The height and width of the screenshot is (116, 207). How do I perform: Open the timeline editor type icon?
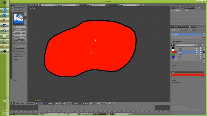pos(13,114)
